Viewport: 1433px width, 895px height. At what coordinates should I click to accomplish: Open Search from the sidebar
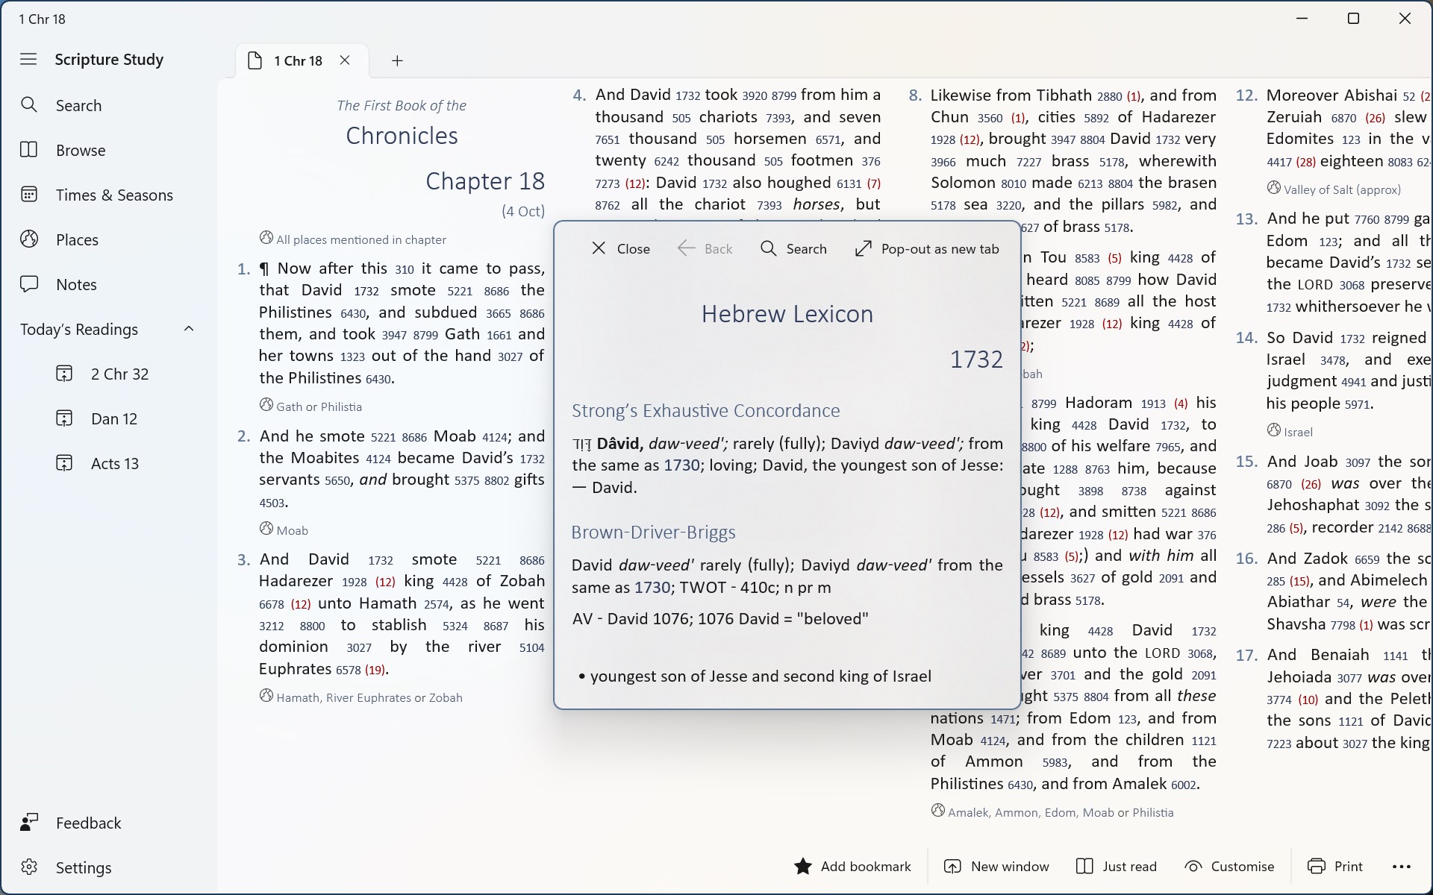78,105
